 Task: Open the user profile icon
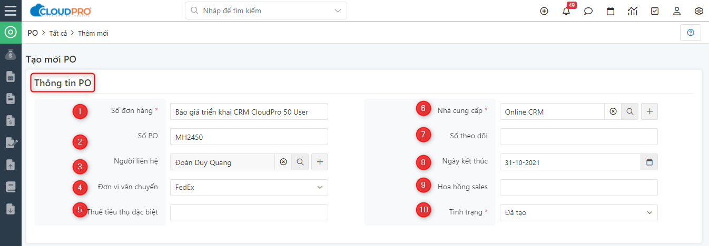point(677,11)
